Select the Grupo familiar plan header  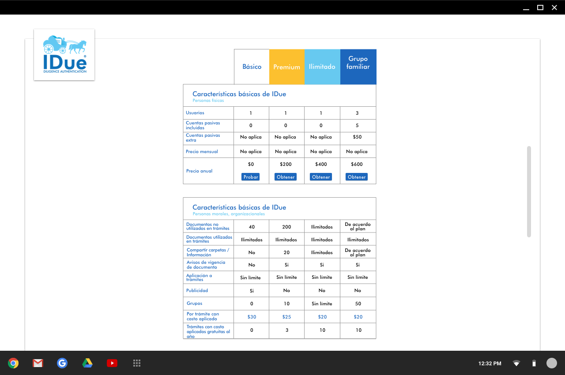[358, 63]
